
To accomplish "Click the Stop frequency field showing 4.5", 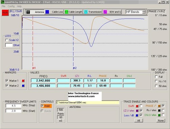I will pos(14,106).
